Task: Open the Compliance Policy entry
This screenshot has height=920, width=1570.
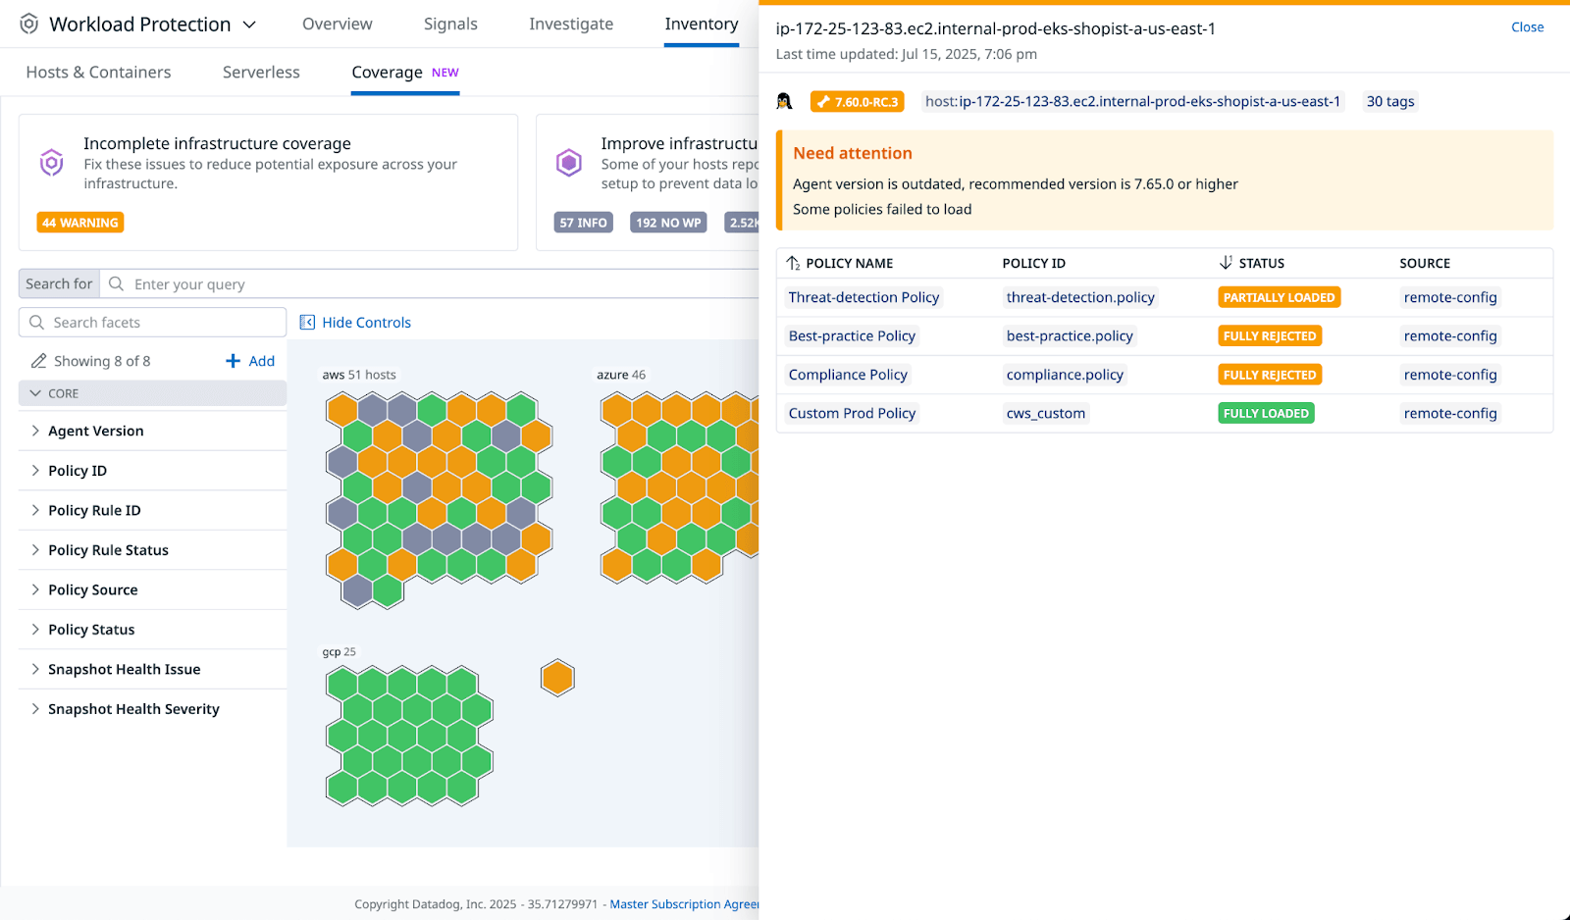Action: [848, 375]
